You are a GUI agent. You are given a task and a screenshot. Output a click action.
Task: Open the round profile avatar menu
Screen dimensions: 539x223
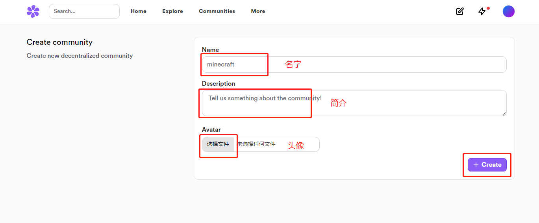(x=508, y=11)
